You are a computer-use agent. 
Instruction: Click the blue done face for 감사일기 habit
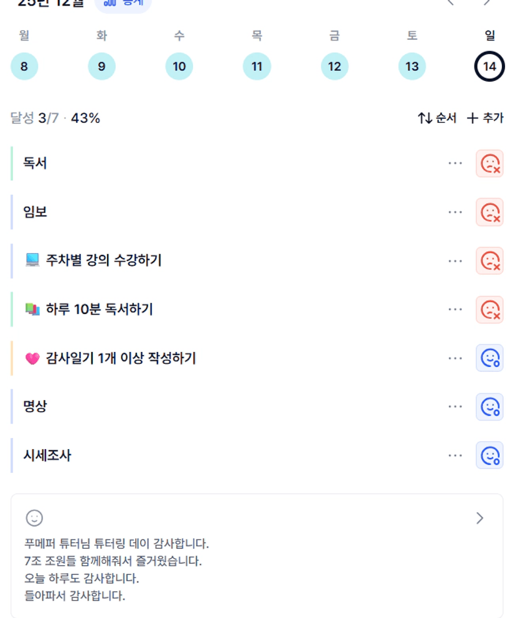[489, 358]
